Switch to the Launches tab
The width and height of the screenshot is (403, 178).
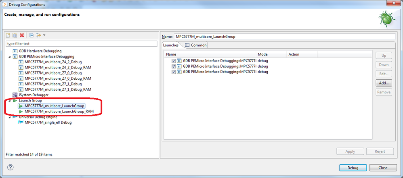(171, 45)
